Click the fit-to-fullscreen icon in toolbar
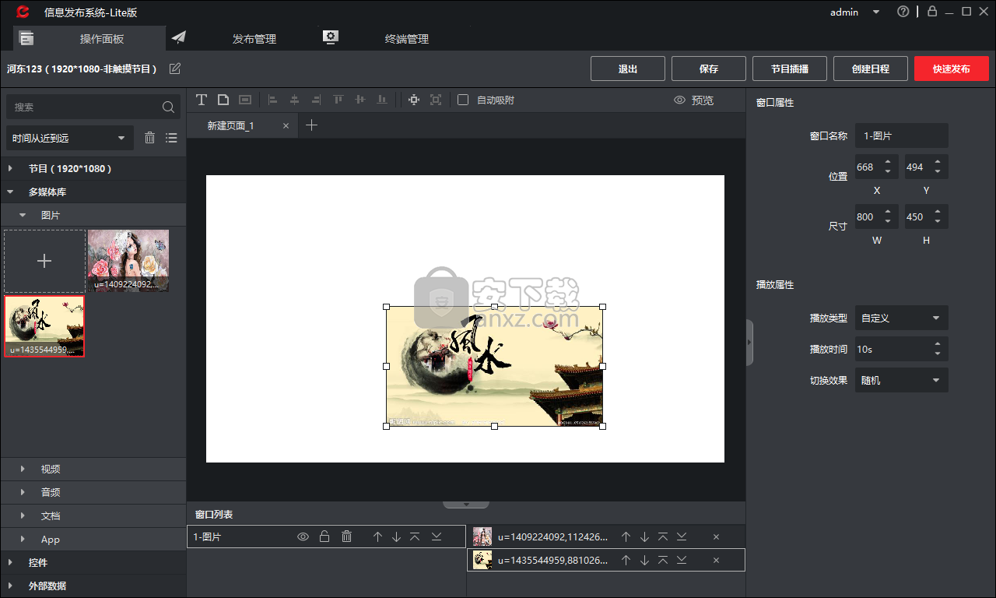 coord(436,100)
